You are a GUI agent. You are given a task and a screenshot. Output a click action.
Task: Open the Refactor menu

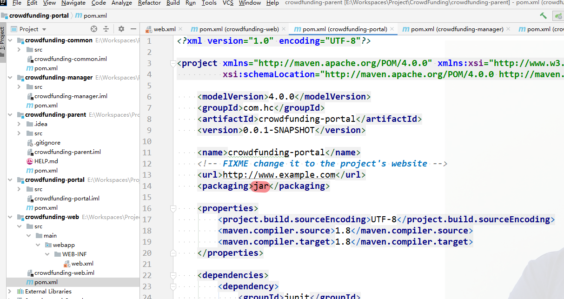150,3
